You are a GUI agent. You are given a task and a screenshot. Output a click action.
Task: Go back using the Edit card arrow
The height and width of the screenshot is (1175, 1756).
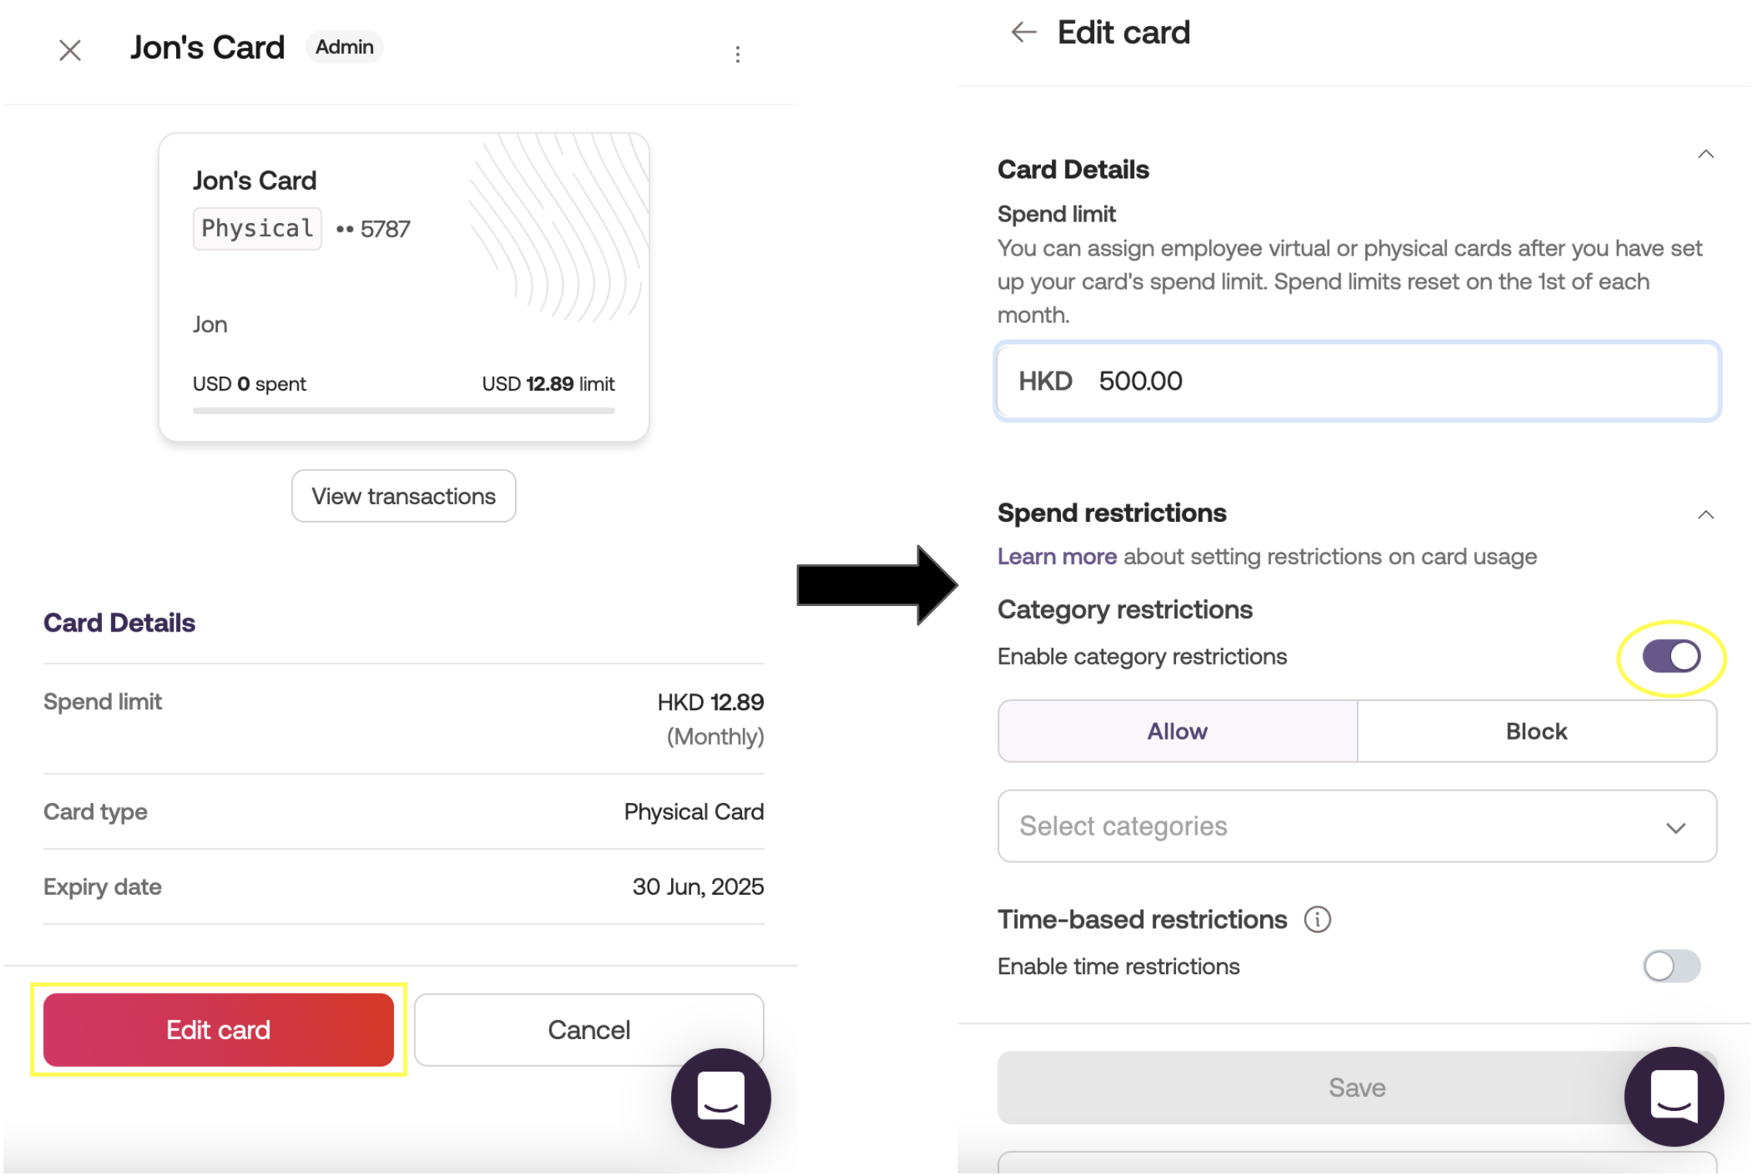pos(1023,32)
